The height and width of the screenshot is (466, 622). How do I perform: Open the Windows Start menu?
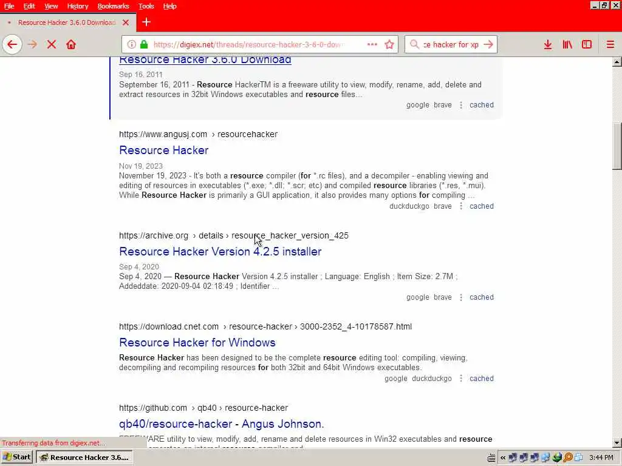[x=16, y=458]
